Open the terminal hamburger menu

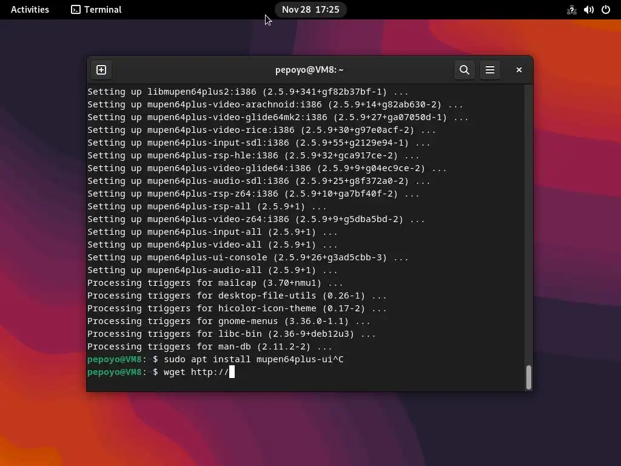tap(490, 70)
